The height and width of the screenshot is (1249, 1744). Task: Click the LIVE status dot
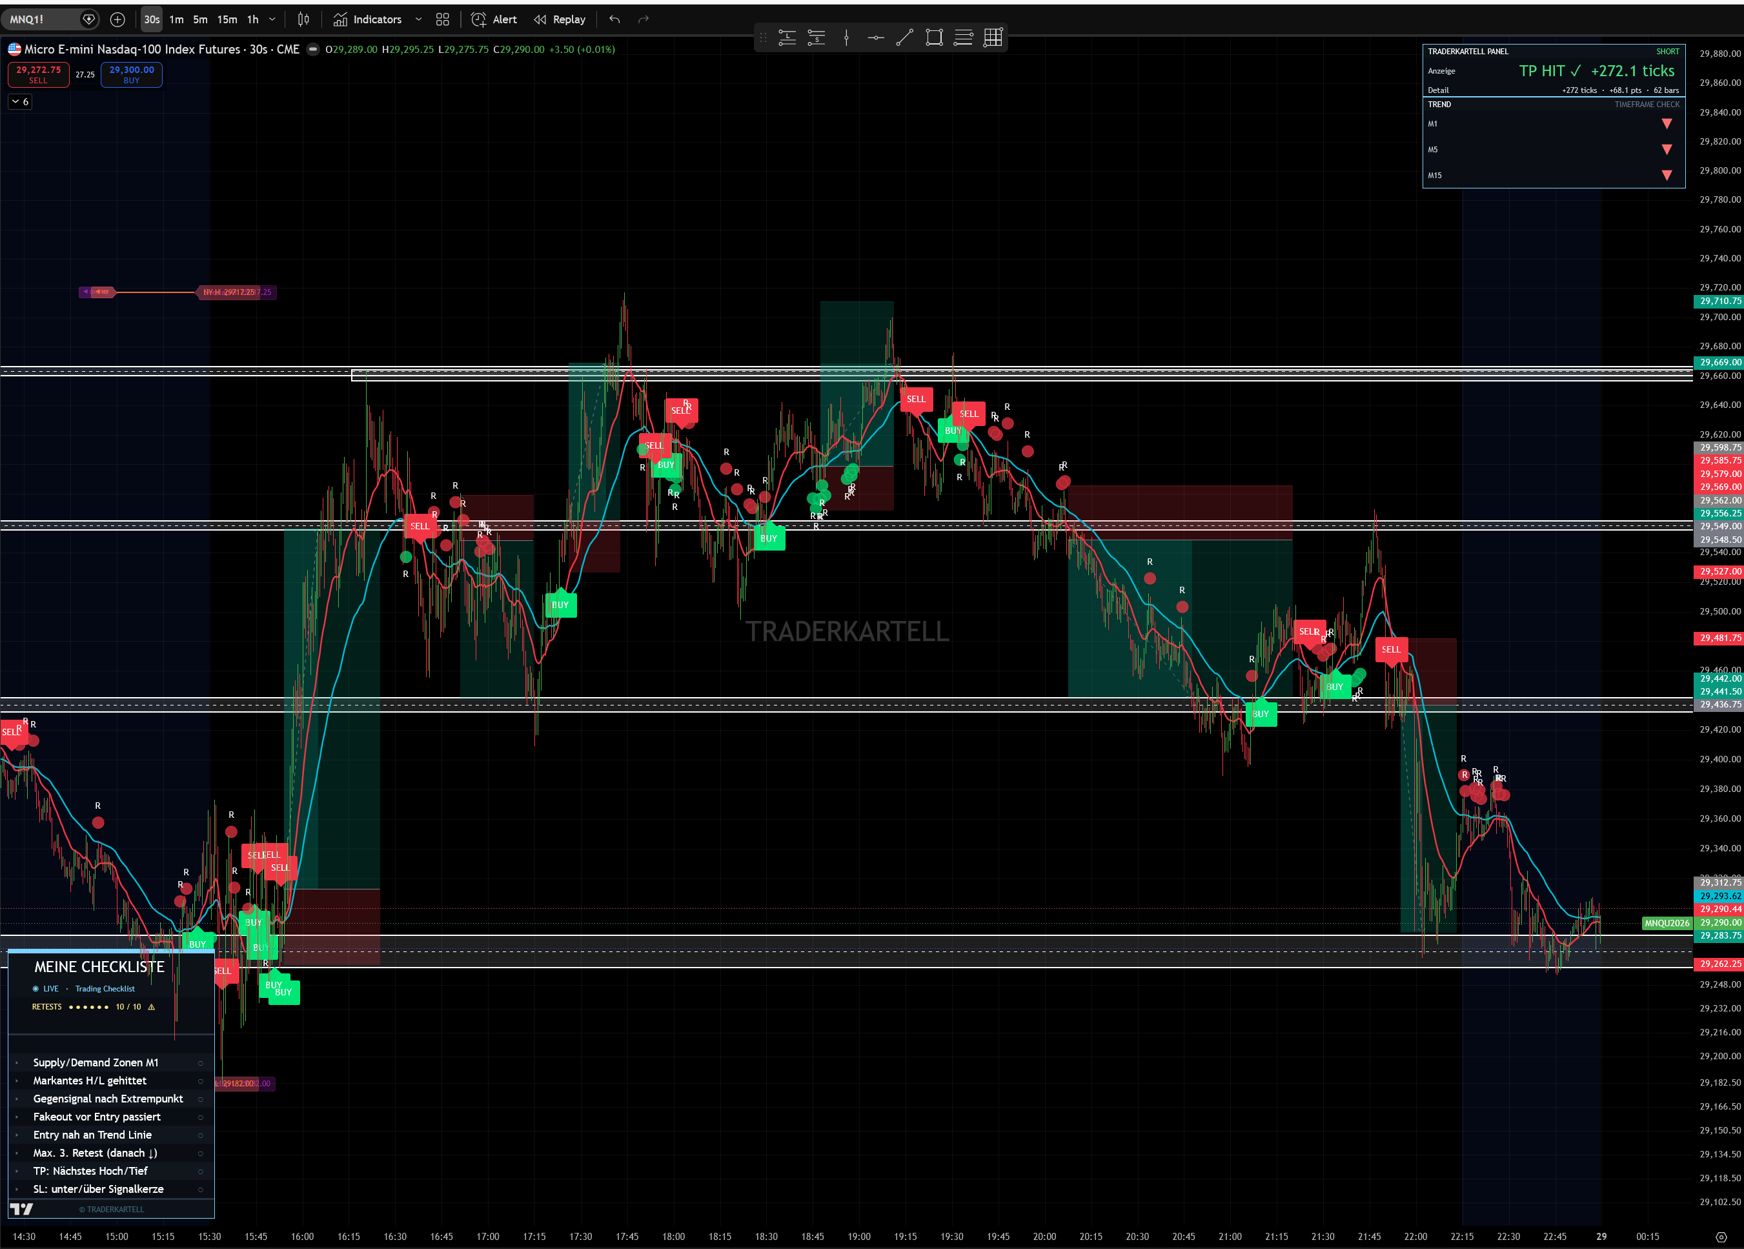coord(35,989)
